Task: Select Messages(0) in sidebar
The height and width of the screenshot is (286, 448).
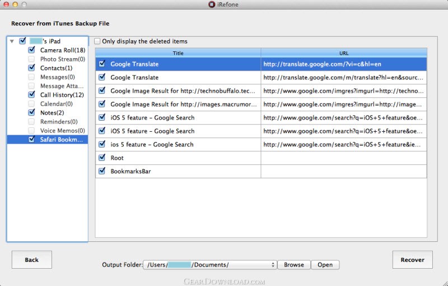Action: 58,77
